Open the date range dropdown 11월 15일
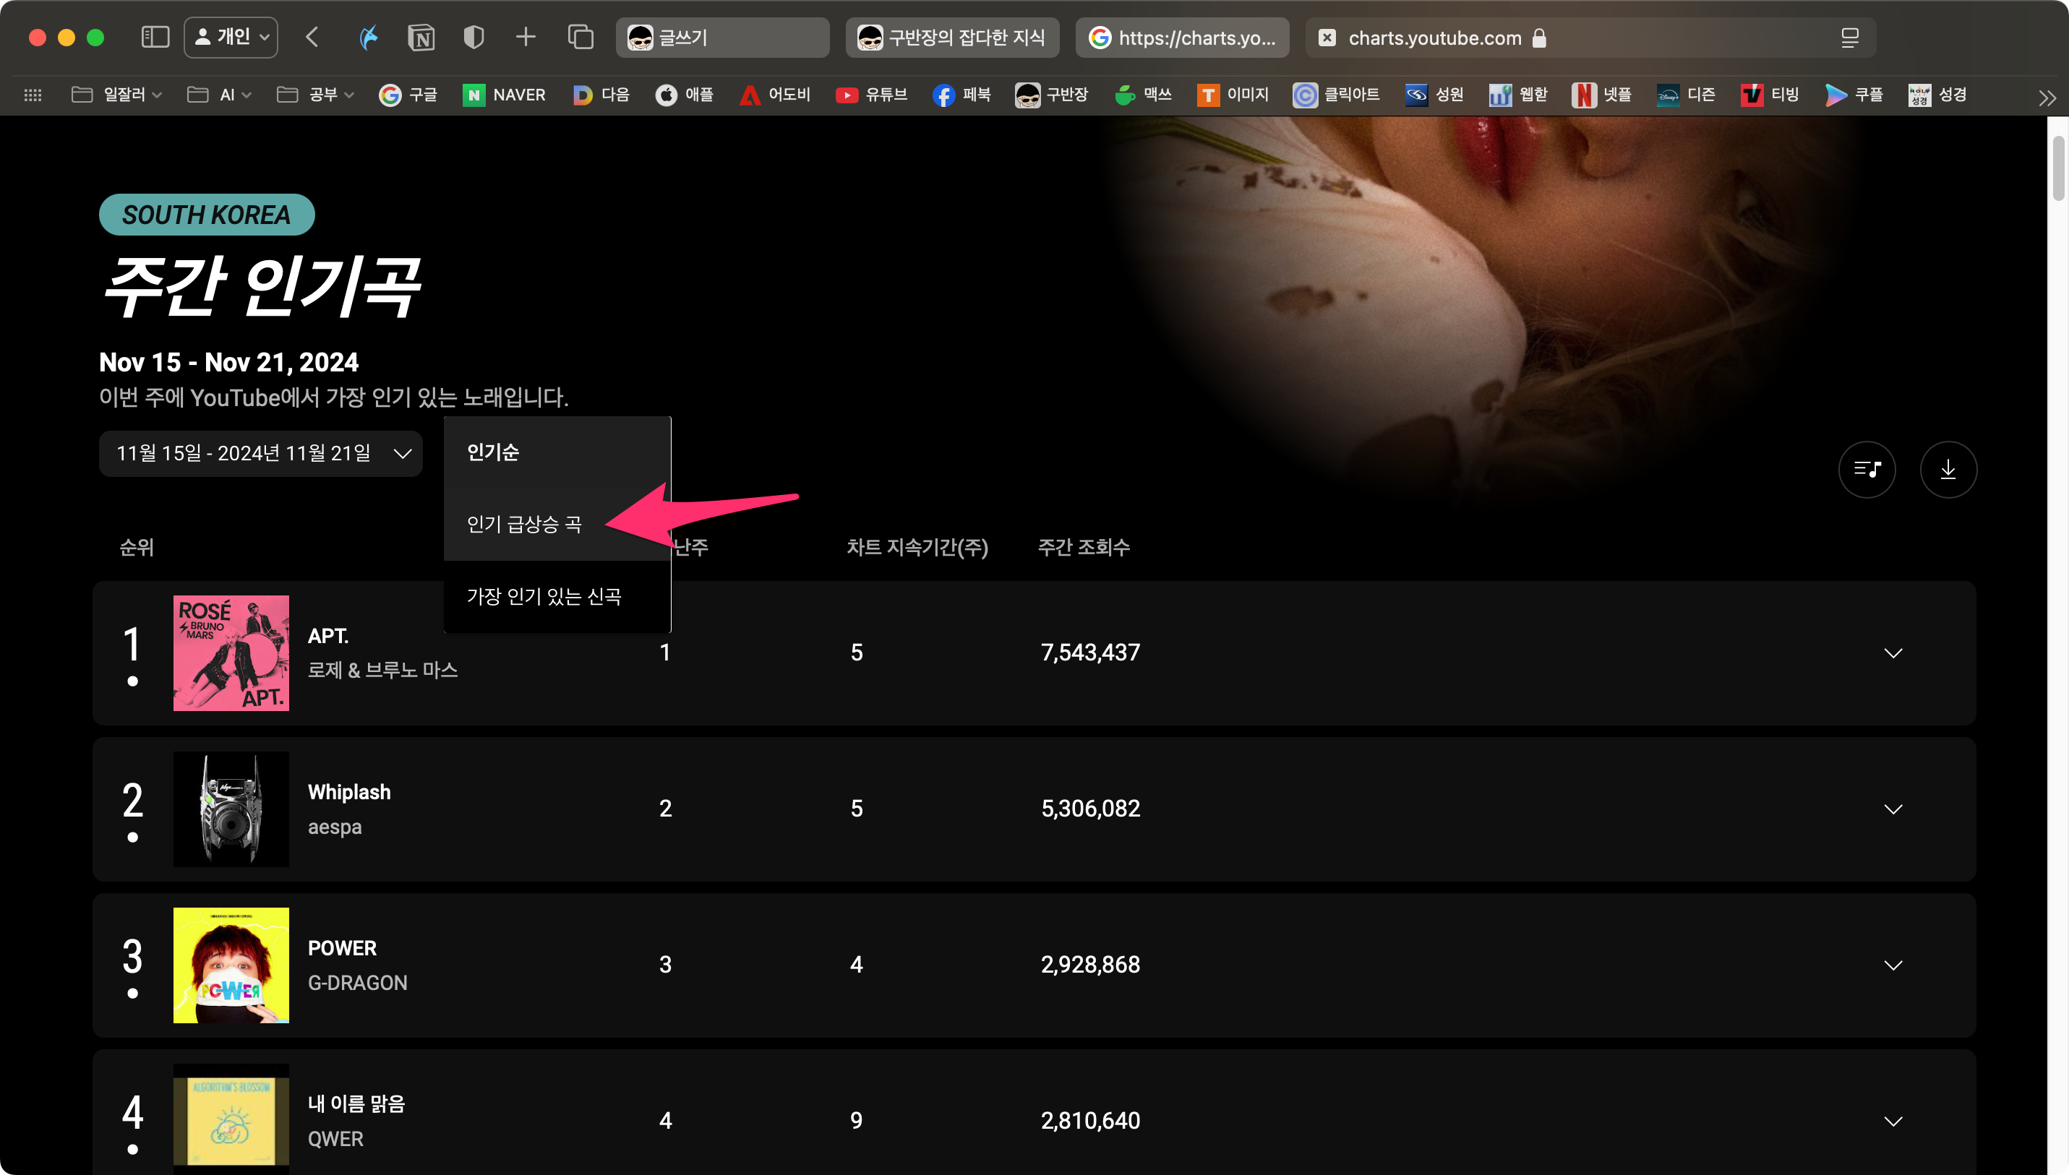 pos(261,454)
